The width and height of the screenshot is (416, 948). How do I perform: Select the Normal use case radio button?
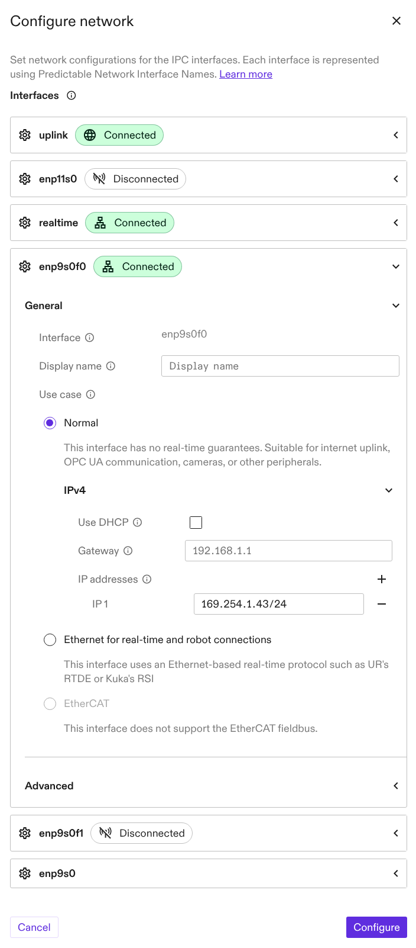click(50, 423)
